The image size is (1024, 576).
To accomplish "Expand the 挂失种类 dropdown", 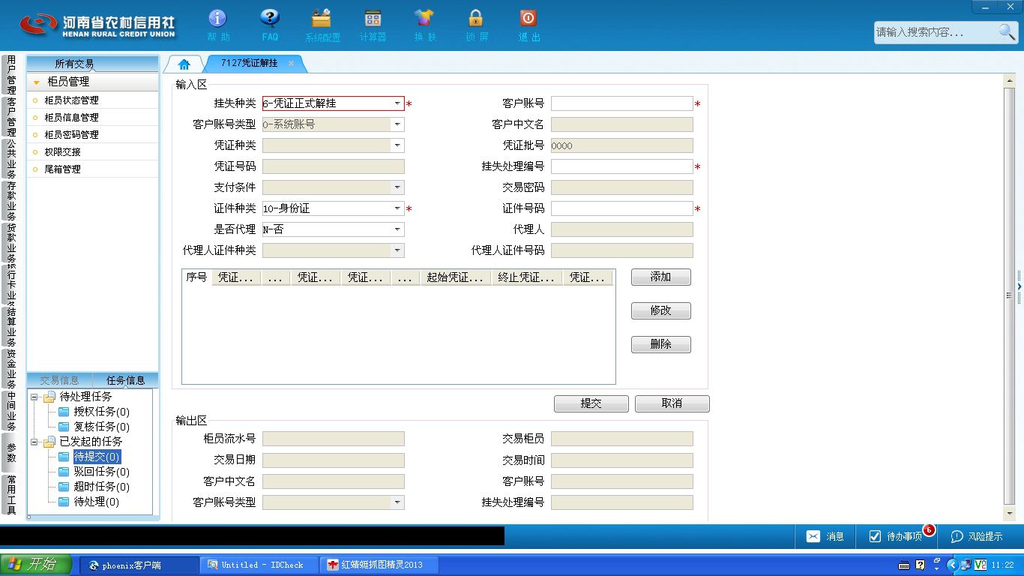I will point(397,103).
